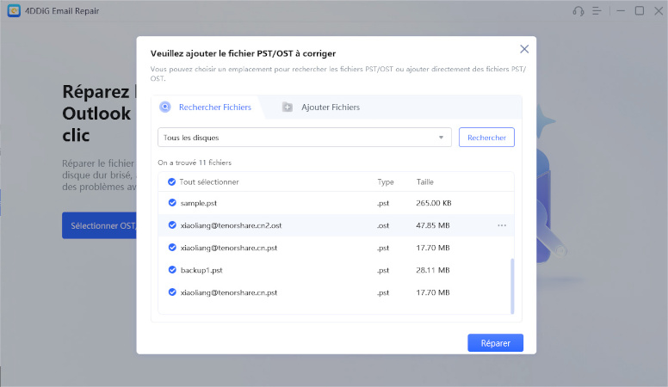Open the hamburger menu icon in title bar
The height and width of the screenshot is (387, 668).
click(x=597, y=11)
